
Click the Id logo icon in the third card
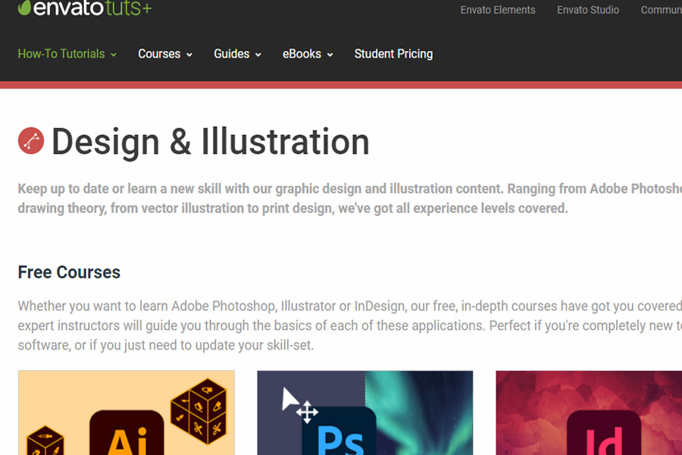tap(604, 433)
